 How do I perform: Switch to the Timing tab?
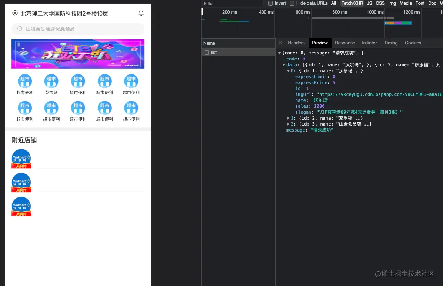391,43
